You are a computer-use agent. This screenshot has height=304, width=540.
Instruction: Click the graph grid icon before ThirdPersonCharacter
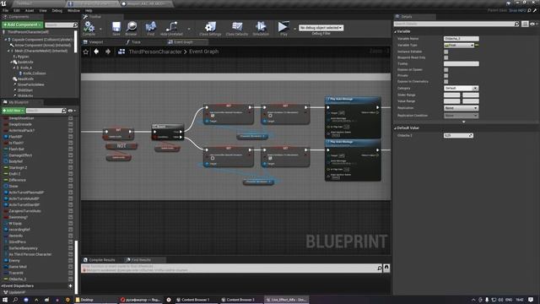121,52
